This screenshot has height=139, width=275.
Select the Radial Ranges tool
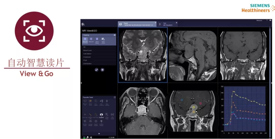[96, 123]
